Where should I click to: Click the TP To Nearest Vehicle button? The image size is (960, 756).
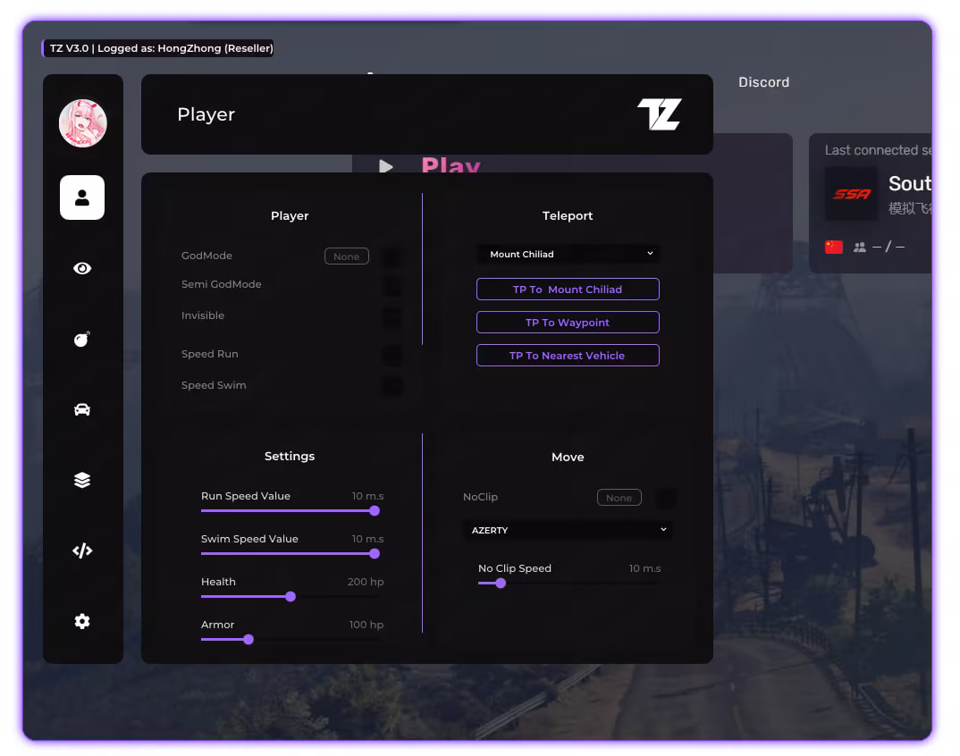568,356
